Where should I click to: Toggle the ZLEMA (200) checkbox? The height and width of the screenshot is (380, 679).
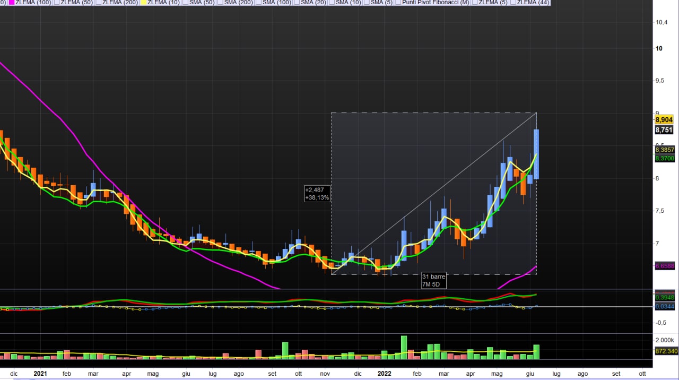point(98,3)
